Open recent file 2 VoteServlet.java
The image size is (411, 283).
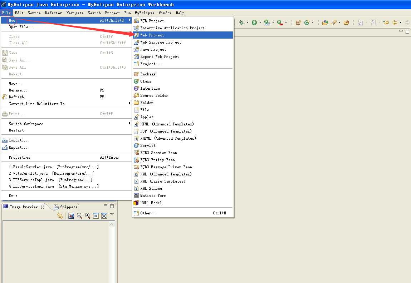[66, 173]
